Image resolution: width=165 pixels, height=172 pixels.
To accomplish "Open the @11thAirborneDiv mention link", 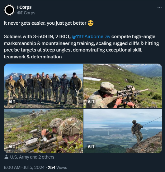I will 91,37.
